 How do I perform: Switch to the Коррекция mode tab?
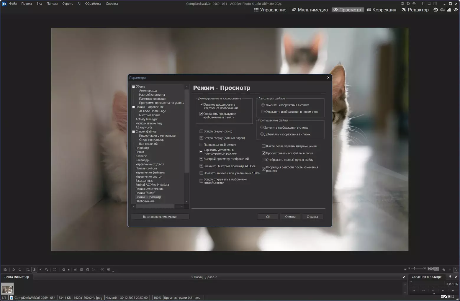point(381,10)
